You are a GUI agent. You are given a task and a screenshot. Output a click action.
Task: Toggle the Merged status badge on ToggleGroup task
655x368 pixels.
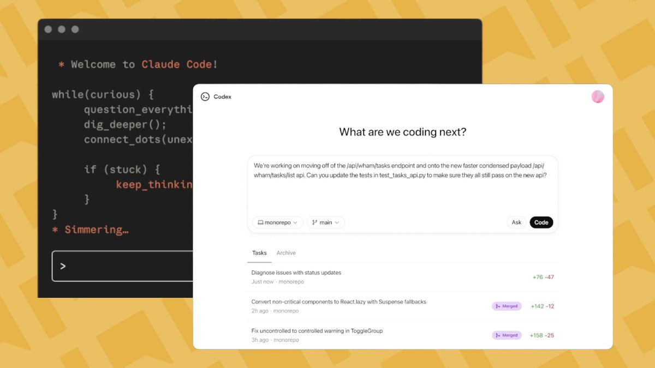pos(507,335)
